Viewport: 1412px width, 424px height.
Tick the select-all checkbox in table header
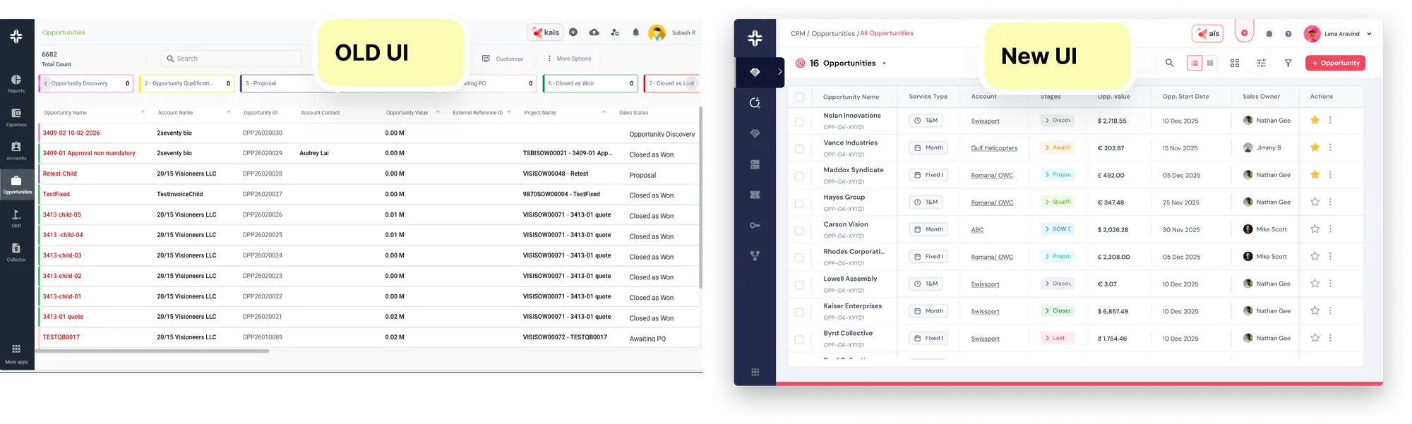point(799,97)
